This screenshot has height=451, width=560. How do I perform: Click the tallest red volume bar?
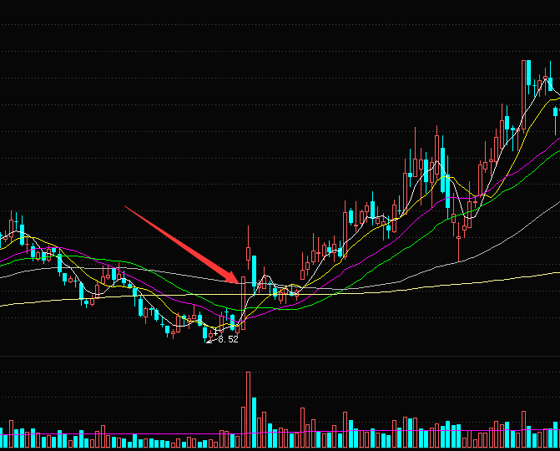pyautogui.click(x=248, y=409)
